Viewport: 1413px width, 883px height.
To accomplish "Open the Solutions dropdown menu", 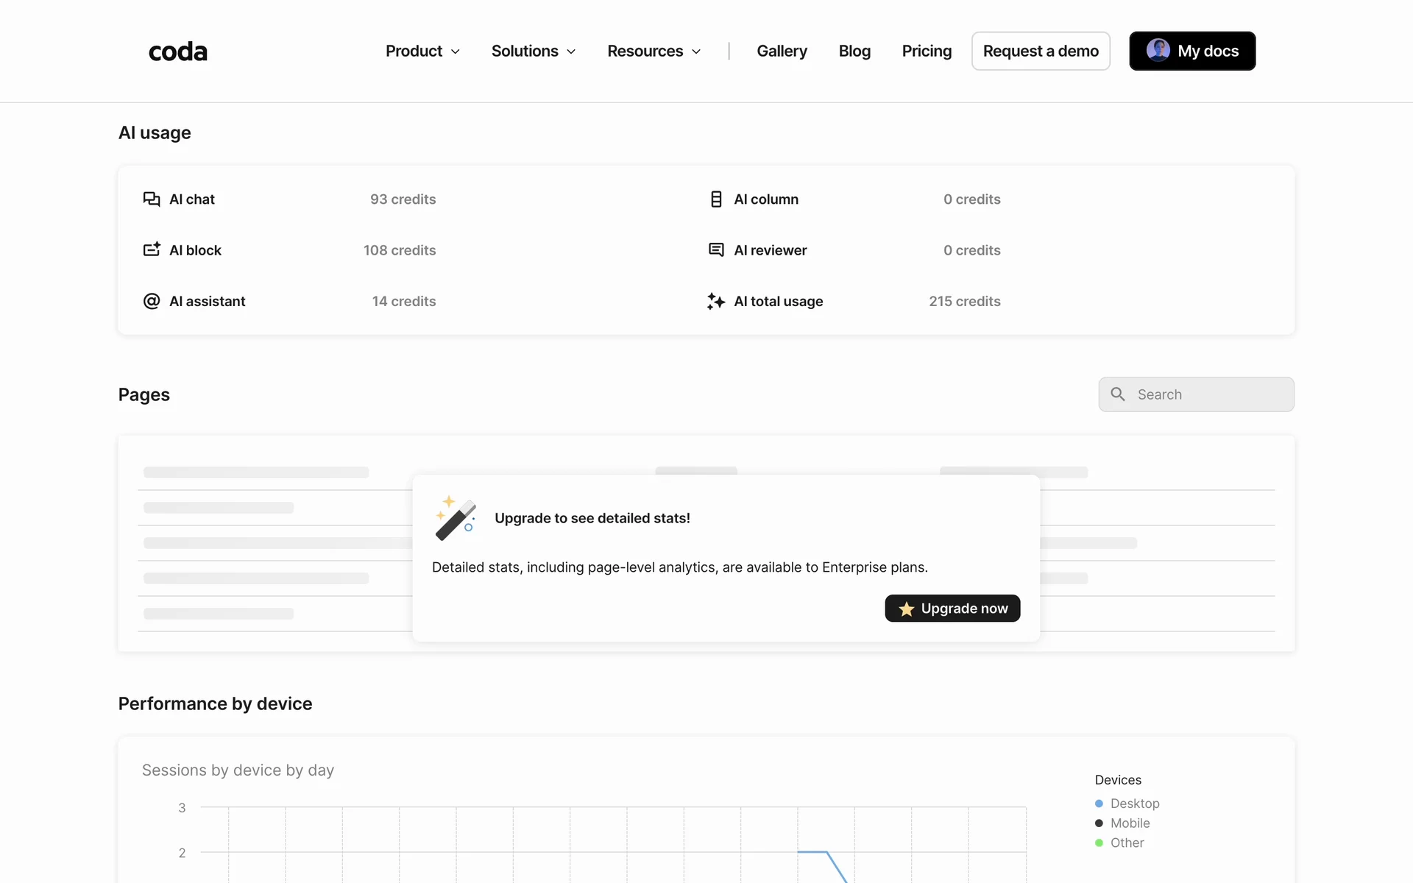I will point(534,51).
